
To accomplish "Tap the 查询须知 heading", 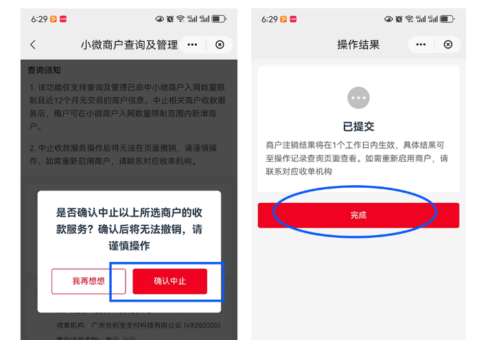I will [x=45, y=70].
